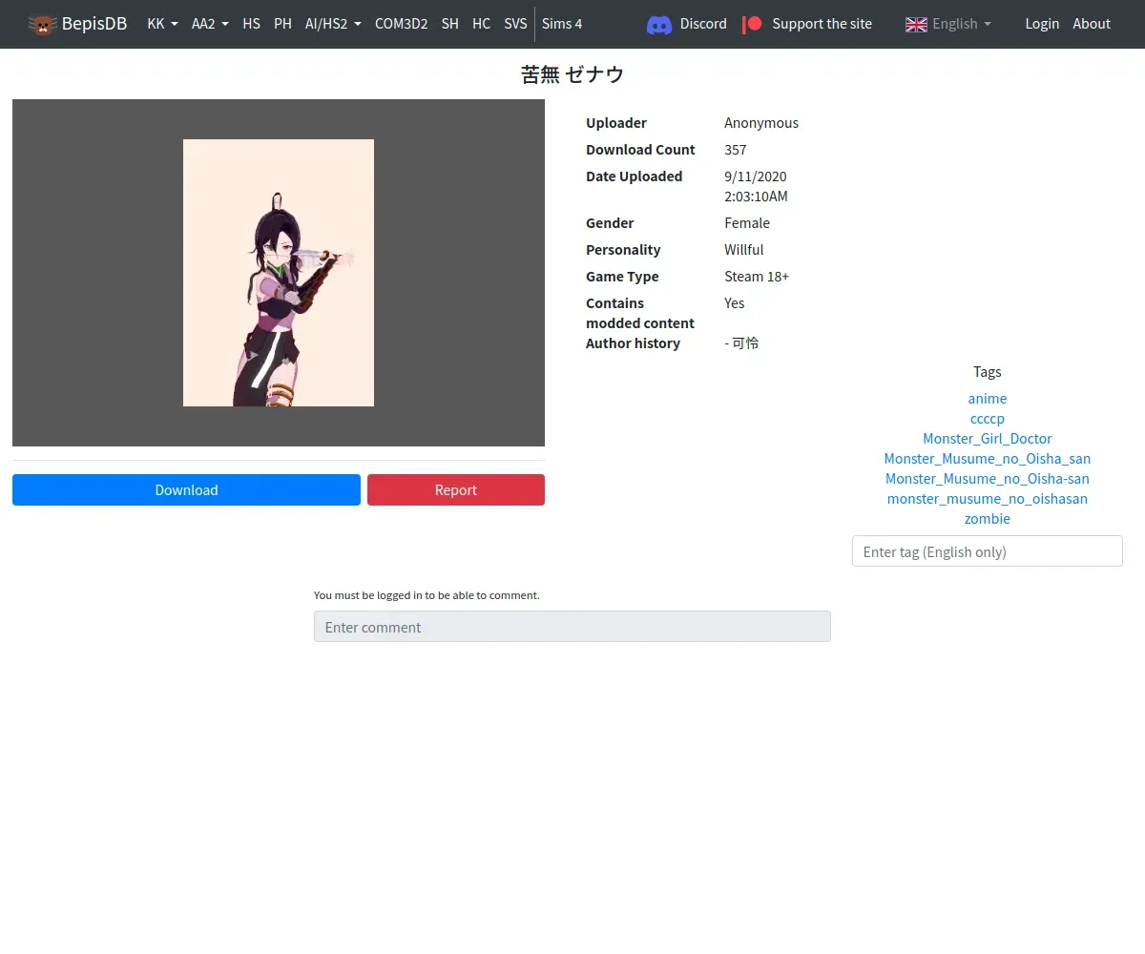Click the character card preview image
The image size is (1145, 954).
click(279, 273)
